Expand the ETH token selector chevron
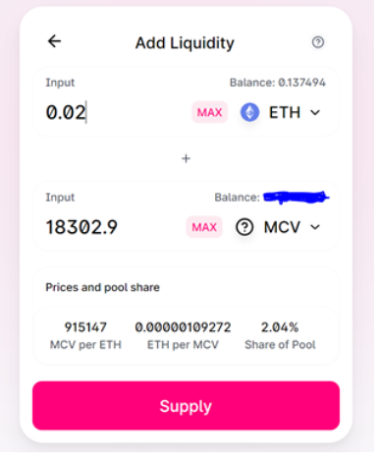The width and height of the screenshot is (379, 466). pyautogui.click(x=315, y=113)
